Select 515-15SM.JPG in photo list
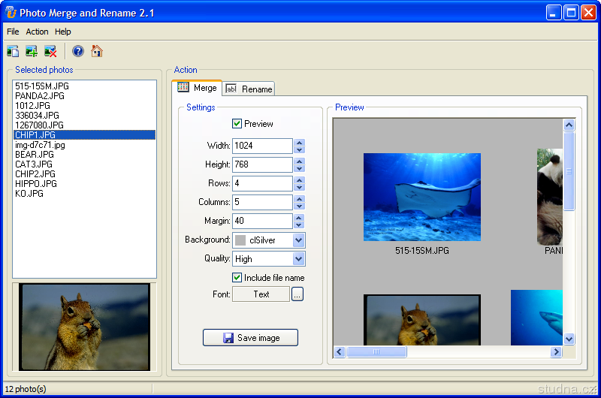Screen dimensions: 601x398 pyautogui.click(x=84, y=86)
